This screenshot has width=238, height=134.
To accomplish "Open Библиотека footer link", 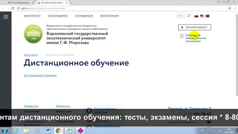I will 63,106.
